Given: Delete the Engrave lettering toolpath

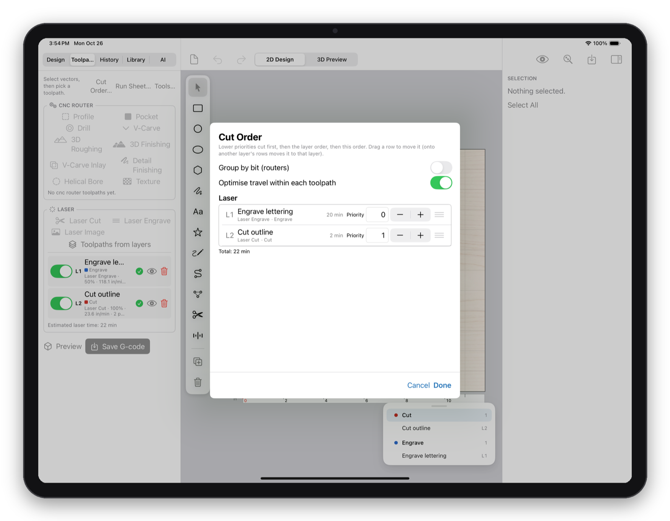Looking at the screenshot, I should pyautogui.click(x=164, y=271).
